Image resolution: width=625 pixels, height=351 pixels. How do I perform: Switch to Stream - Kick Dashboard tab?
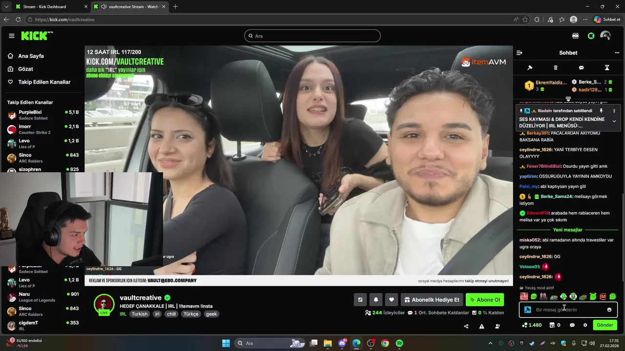(x=51, y=7)
